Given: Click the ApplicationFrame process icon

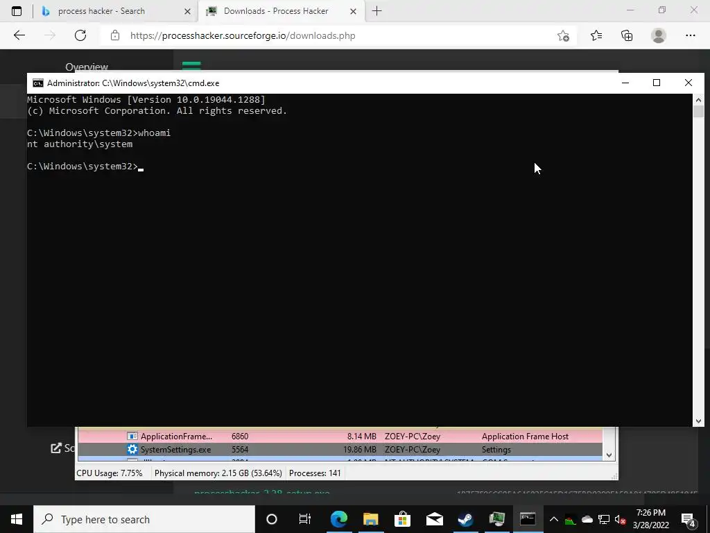Looking at the screenshot, I should tap(132, 436).
